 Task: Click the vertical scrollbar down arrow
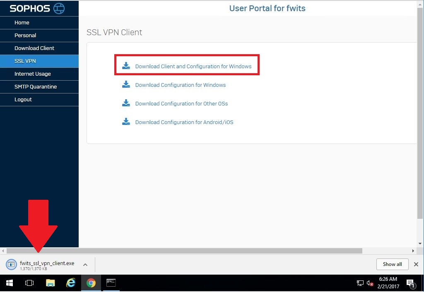[420, 244]
